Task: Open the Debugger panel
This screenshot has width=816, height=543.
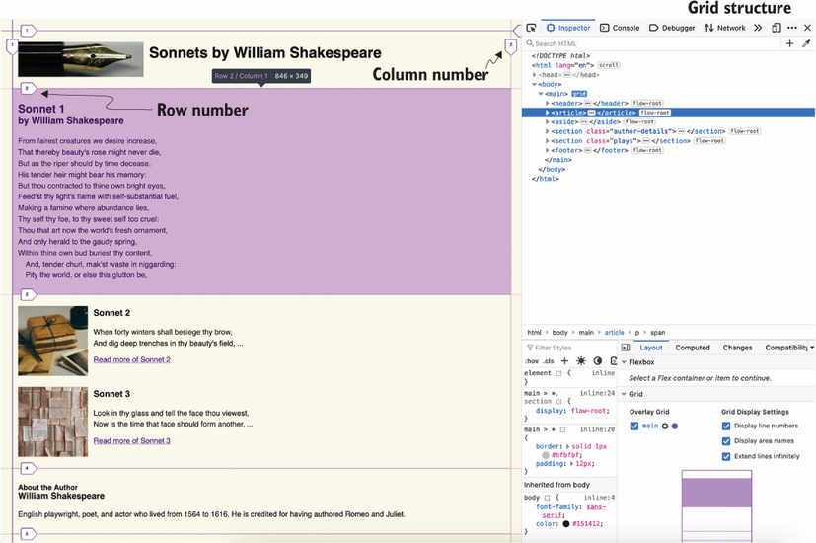Action: 672,28
